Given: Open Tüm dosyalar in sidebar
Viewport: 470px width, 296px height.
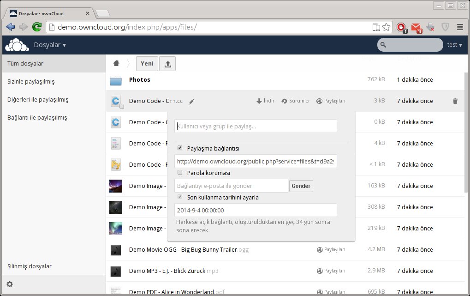Looking at the screenshot, I should pyautogui.click(x=54, y=64).
